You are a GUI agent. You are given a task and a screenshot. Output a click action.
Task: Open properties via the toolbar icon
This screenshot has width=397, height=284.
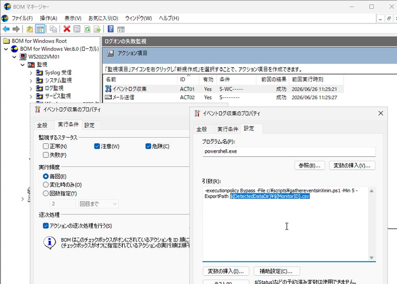pyautogui.click(x=77, y=29)
